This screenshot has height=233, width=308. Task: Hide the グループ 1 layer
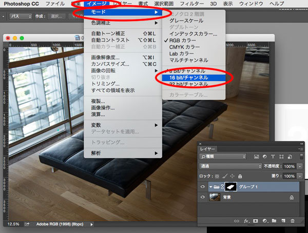click(x=203, y=187)
